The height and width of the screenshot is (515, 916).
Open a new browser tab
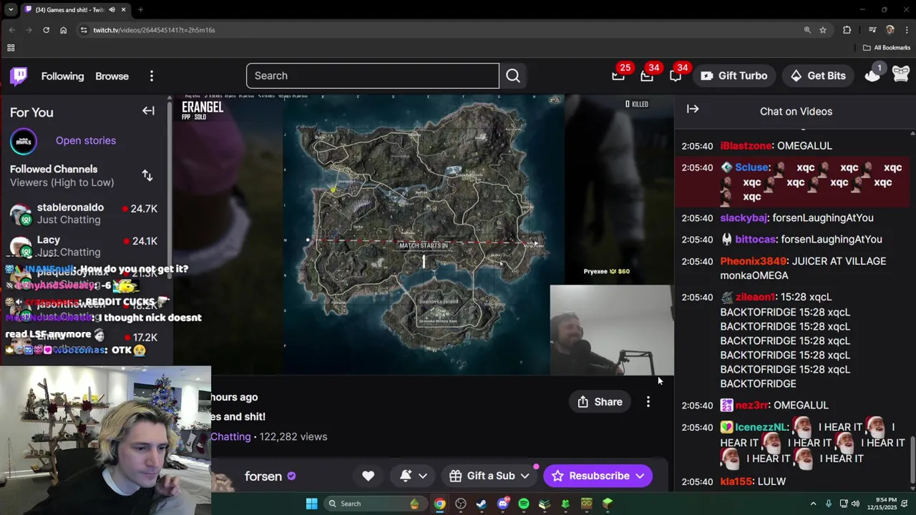click(140, 9)
